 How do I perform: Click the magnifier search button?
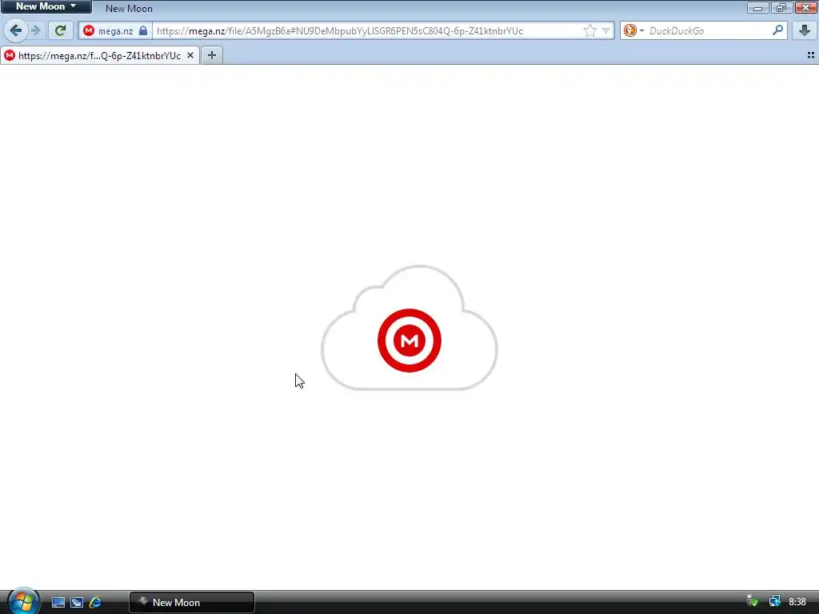coord(777,30)
